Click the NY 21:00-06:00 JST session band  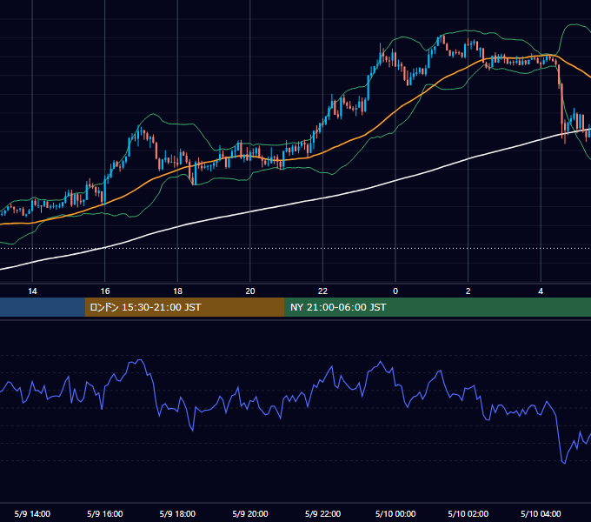[437, 307]
